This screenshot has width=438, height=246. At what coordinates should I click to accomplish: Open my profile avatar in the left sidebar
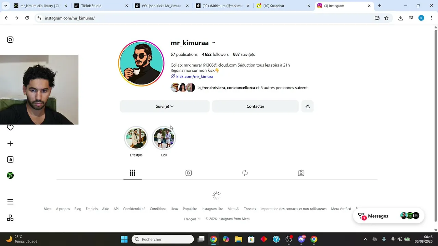coord(10,176)
